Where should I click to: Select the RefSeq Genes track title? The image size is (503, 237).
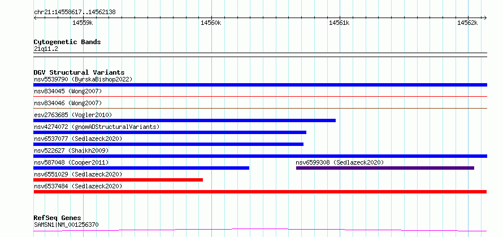click(x=57, y=218)
